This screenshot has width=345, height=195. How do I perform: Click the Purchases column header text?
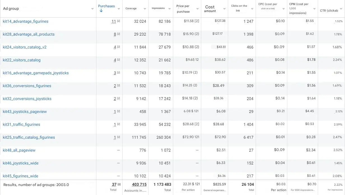(106, 6)
